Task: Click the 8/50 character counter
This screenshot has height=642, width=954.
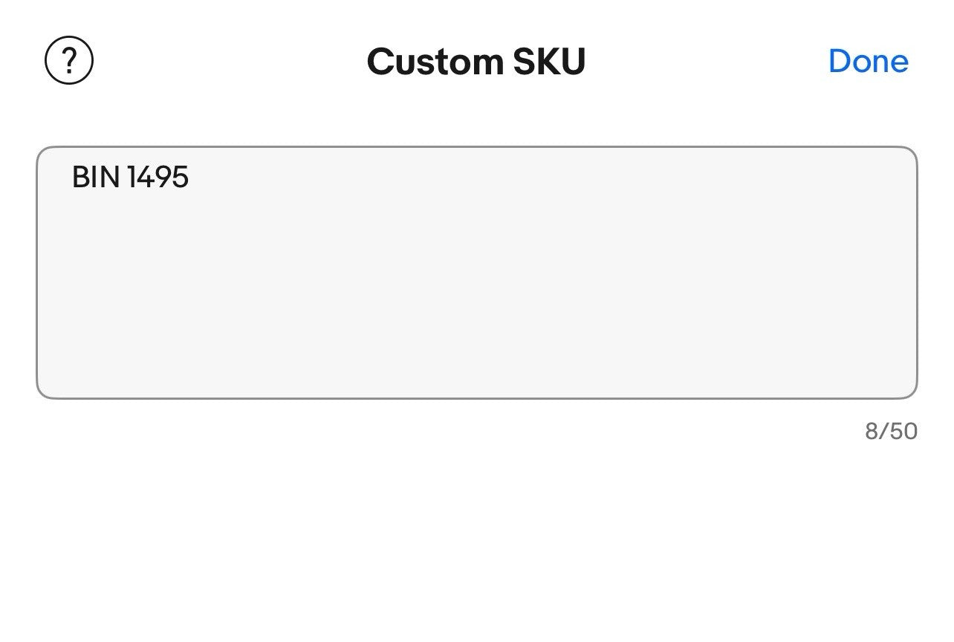Action: click(891, 431)
